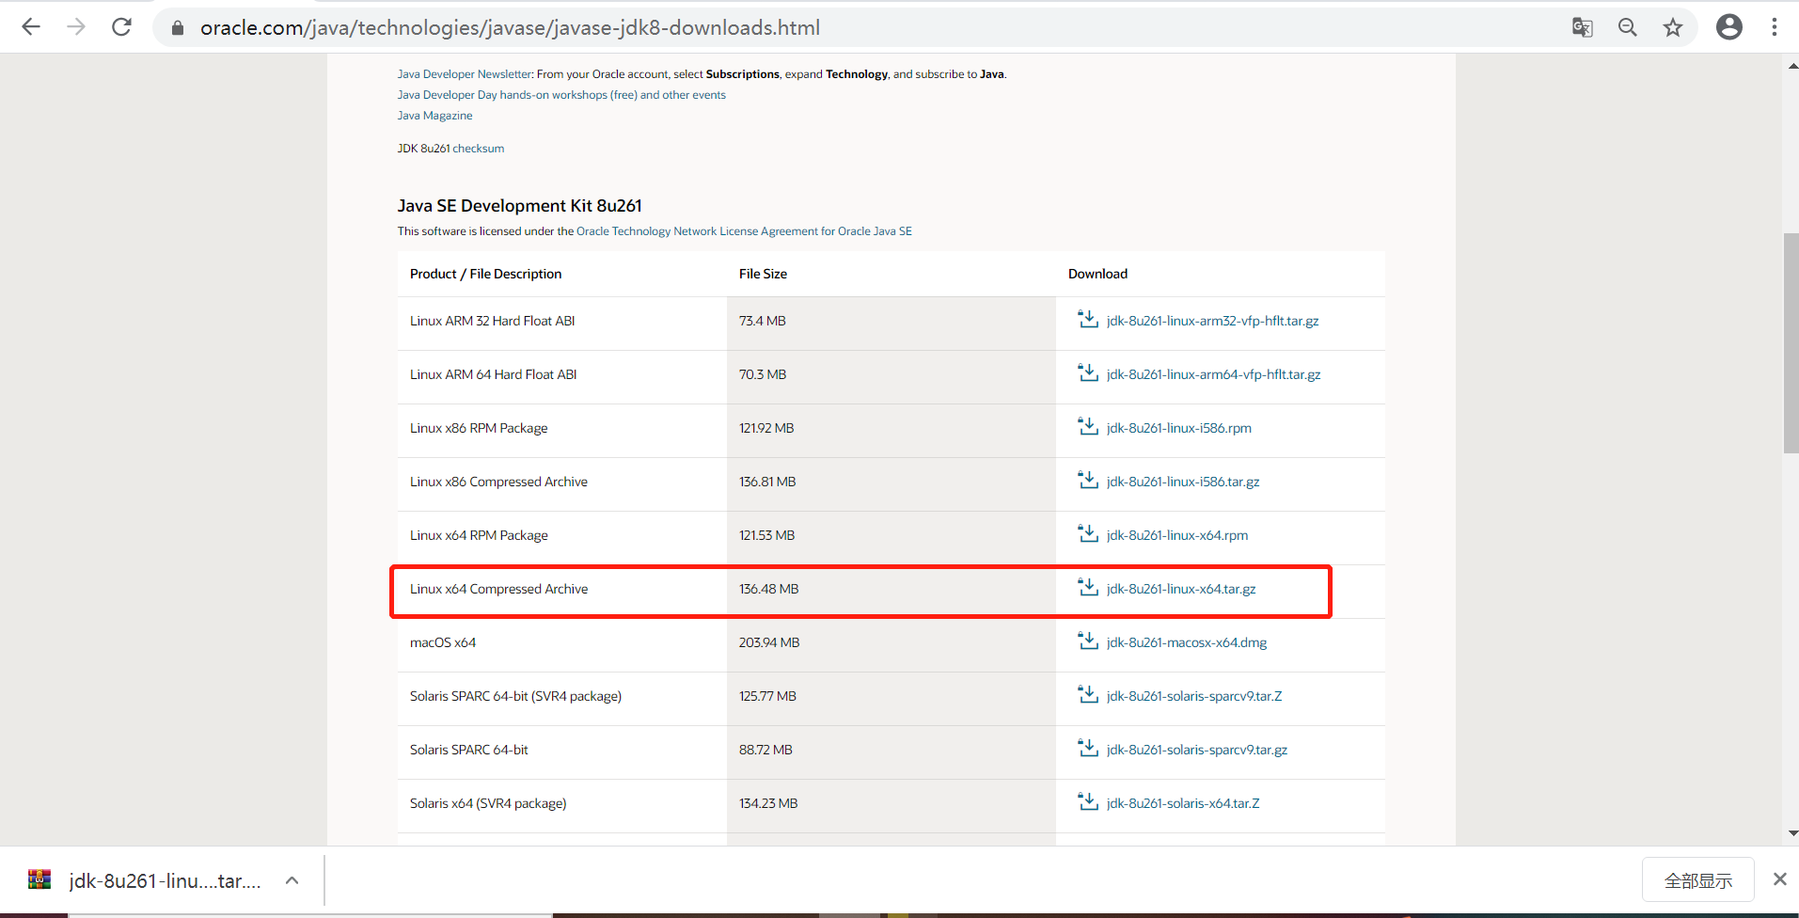The width and height of the screenshot is (1799, 918).
Task: Select the 136.48 MB file size cell
Action: point(768,589)
